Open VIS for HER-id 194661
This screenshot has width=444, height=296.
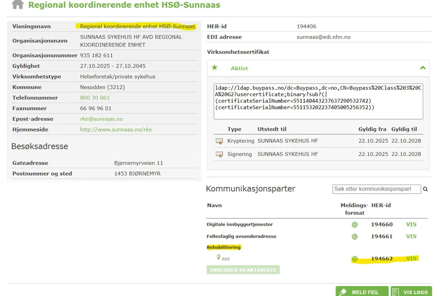point(411,236)
